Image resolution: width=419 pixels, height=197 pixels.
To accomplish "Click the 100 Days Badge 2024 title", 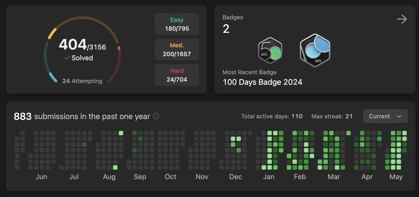I will (x=262, y=82).
